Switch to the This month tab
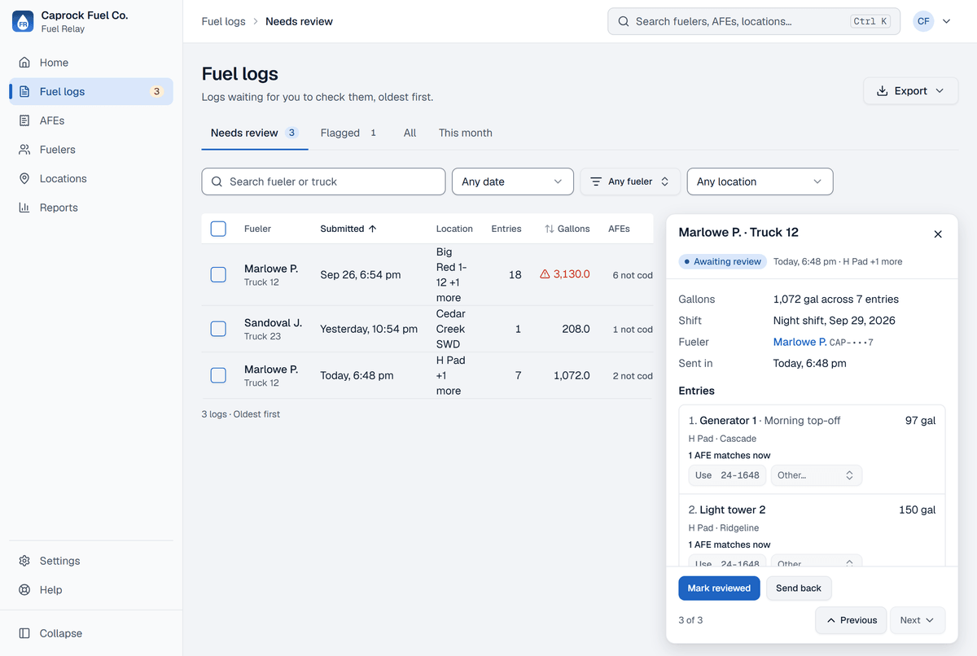Viewport: 977px width, 656px height. coord(465,133)
